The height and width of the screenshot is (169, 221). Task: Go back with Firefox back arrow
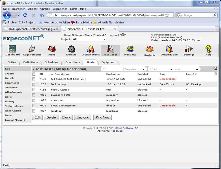pos(7,15)
